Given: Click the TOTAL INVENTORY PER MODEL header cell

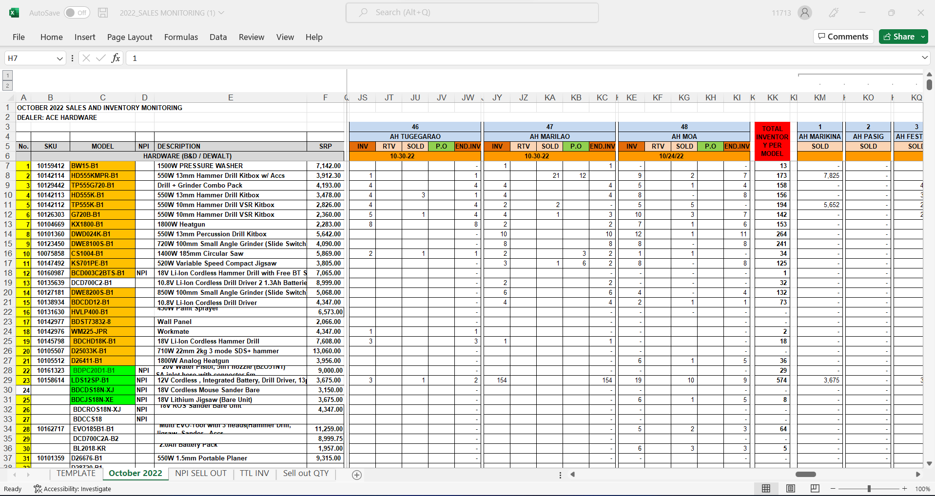Looking at the screenshot, I should pyautogui.click(x=772, y=141).
